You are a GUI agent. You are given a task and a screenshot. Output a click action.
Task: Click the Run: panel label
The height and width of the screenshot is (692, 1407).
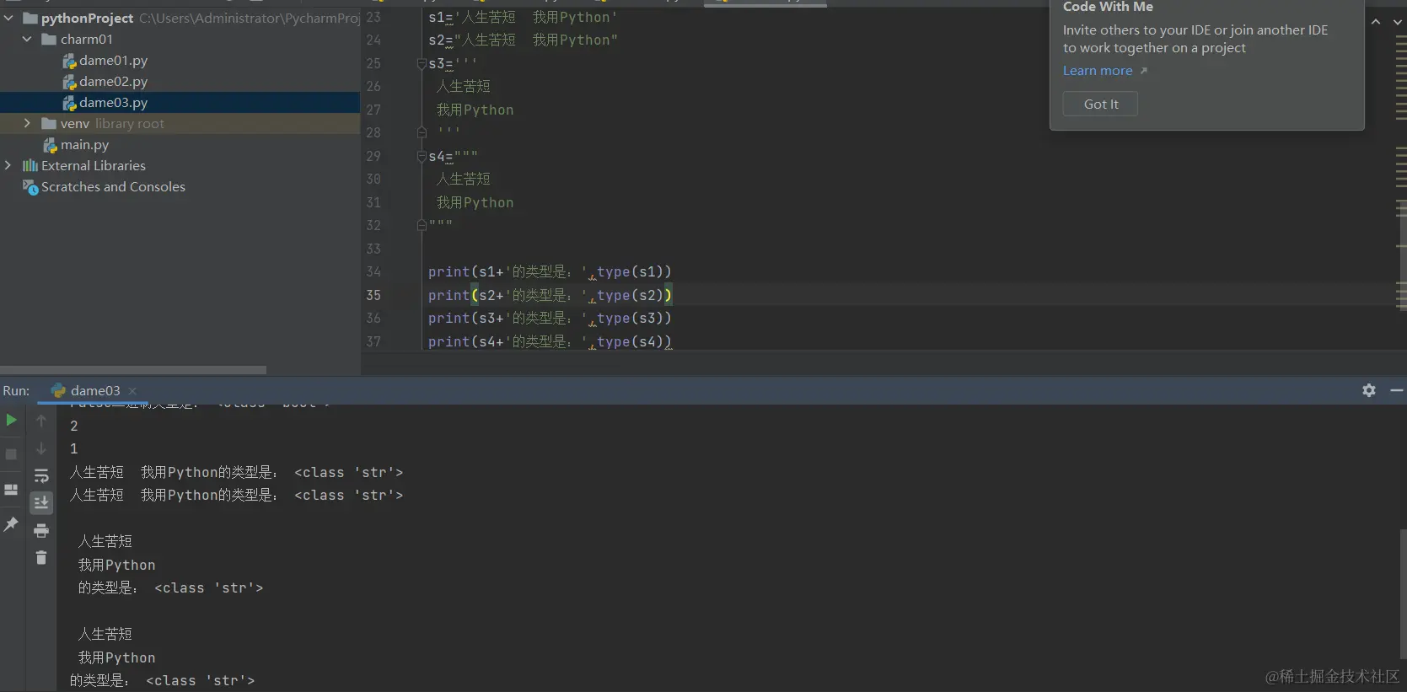click(16, 391)
